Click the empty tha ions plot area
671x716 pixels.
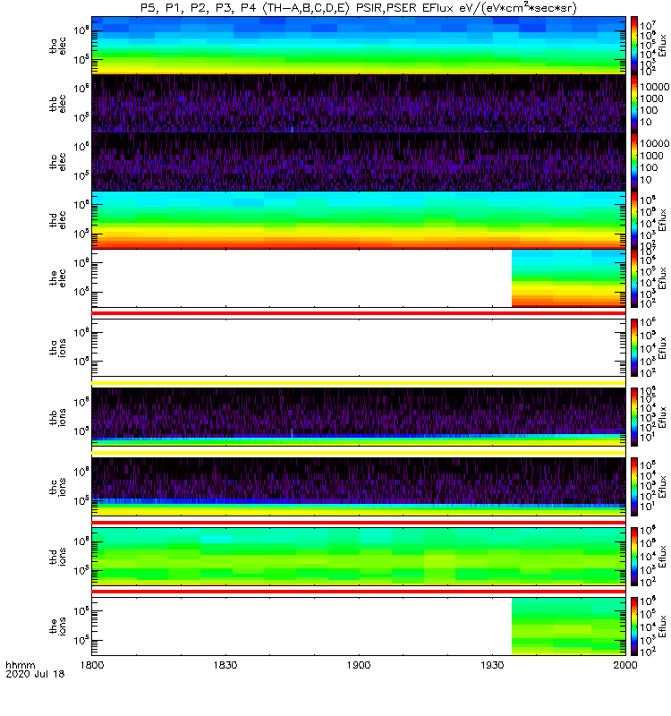pyautogui.click(x=359, y=347)
